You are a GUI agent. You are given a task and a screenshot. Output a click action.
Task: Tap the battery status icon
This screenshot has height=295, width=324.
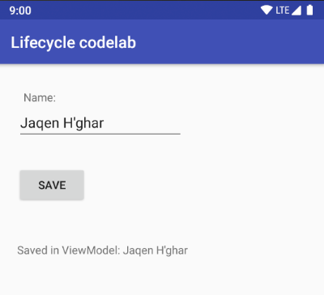(310, 11)
